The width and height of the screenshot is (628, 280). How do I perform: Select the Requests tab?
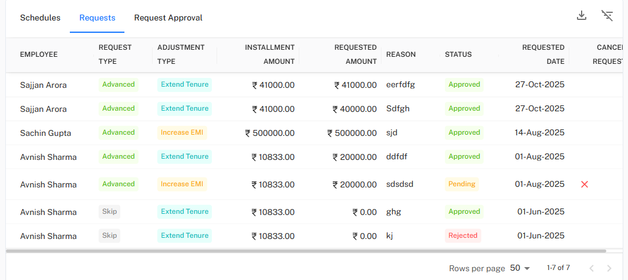pyautogui.click(x=97, y=18)
